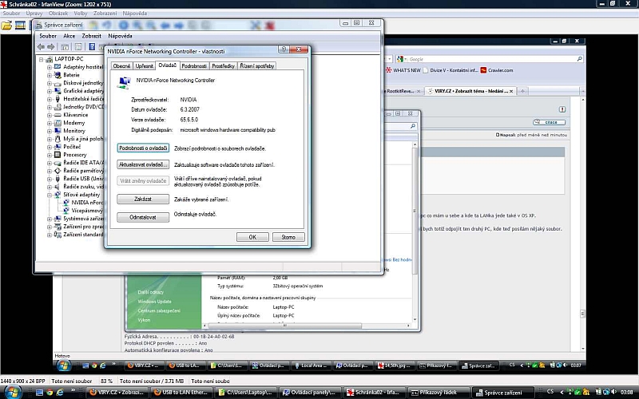639x399 pixels.
Task: Click OK in the NVIDIA properties dialog
Action: 252,237
